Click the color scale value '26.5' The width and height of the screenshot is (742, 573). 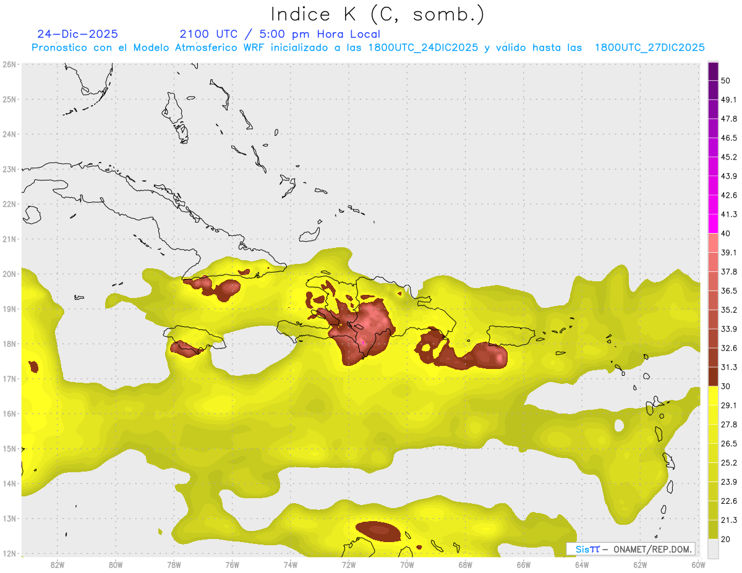coord(729,443)
